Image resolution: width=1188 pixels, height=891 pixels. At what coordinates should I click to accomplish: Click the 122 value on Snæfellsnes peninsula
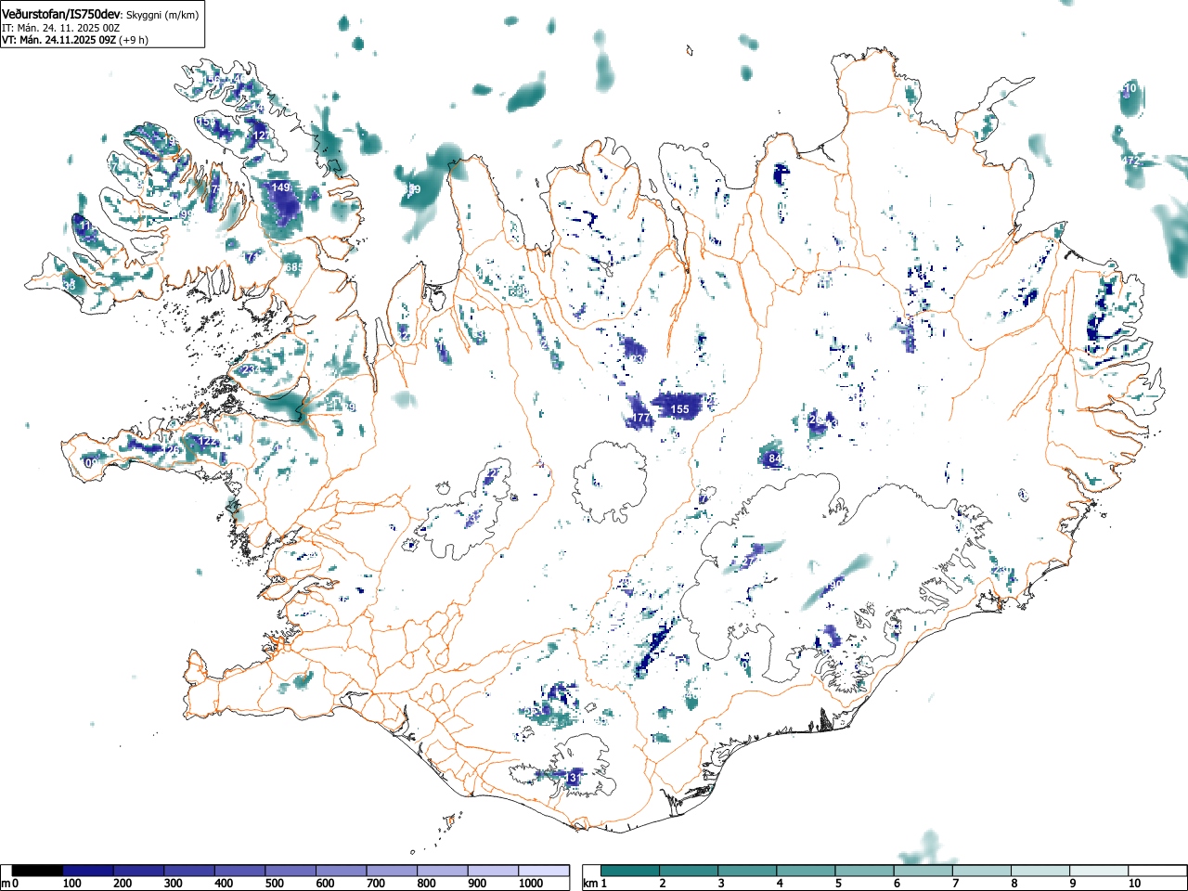point(208,442)
